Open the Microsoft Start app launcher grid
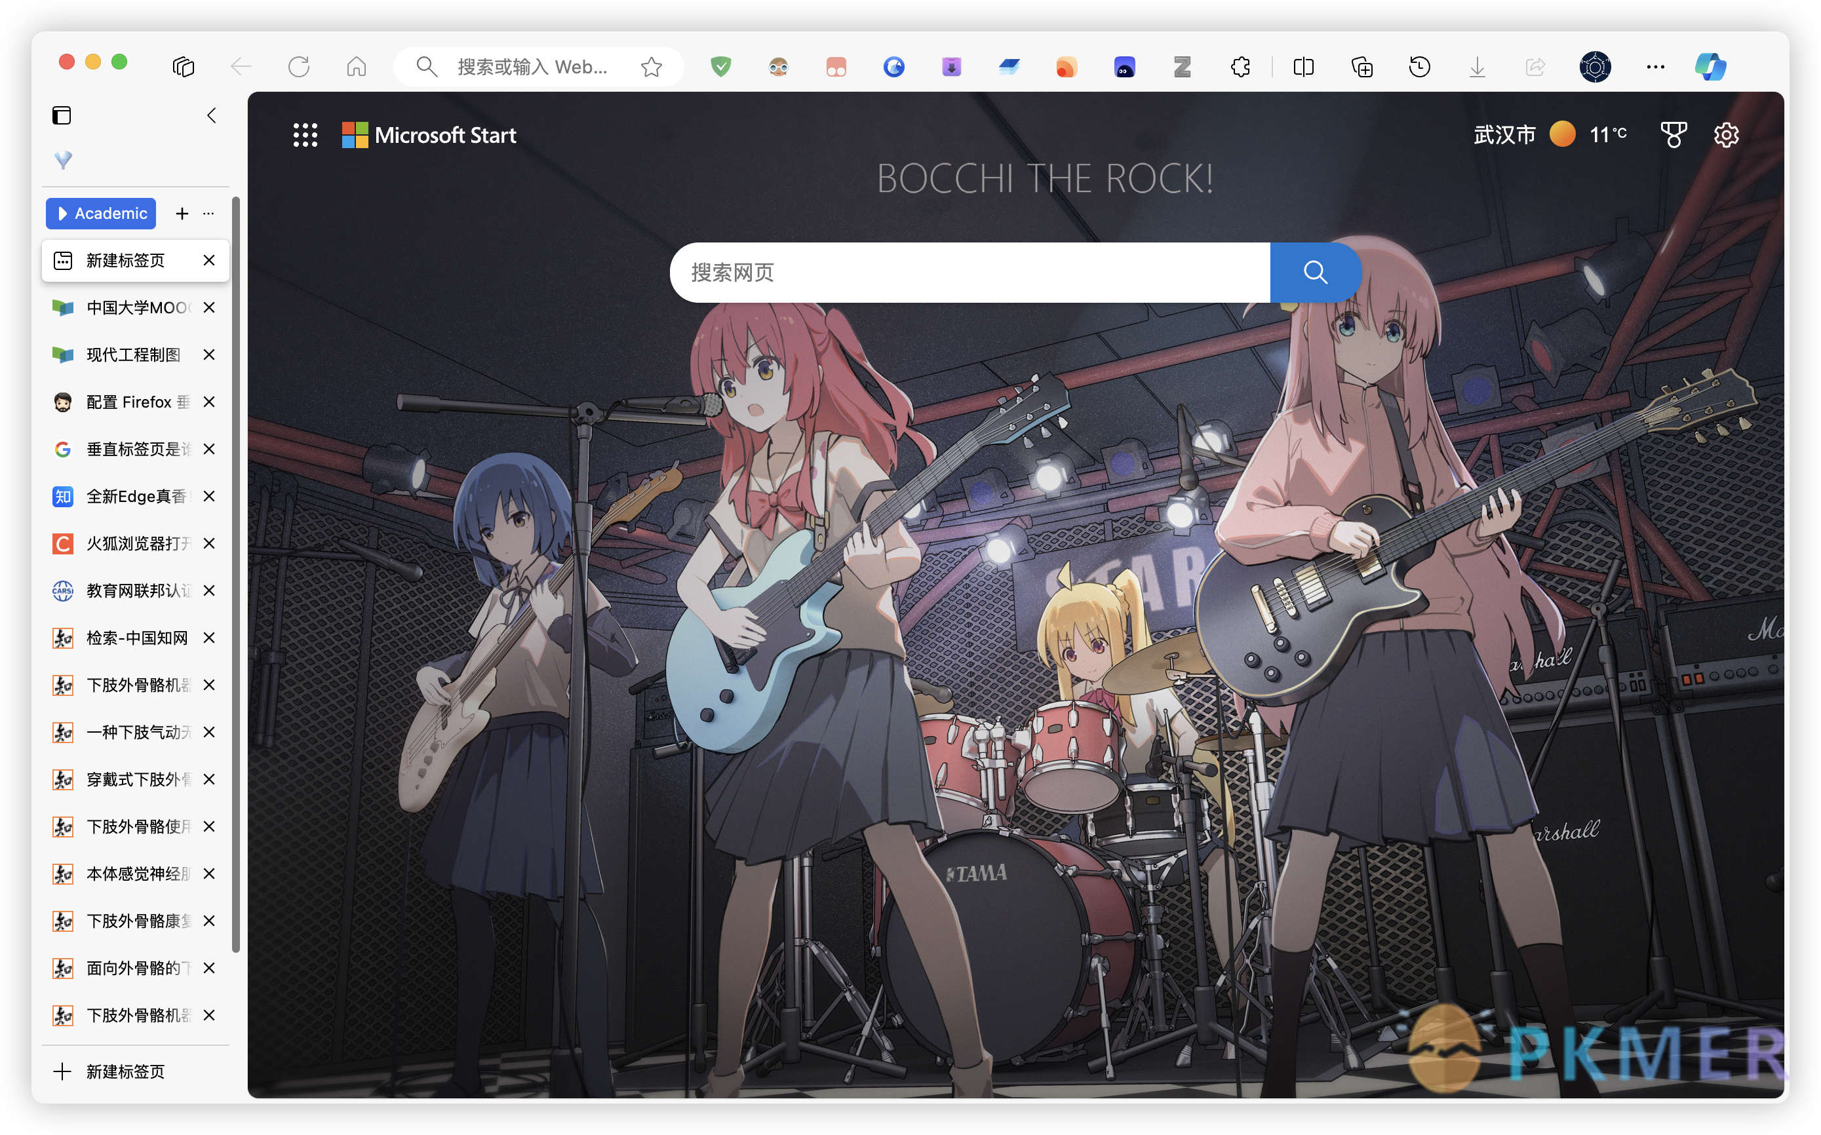 coord(305,135)
